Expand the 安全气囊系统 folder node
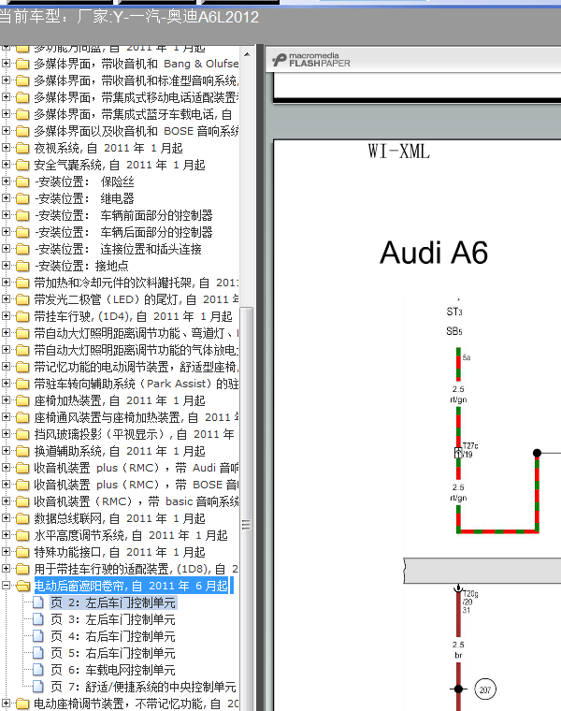Screen dimensions: 561x711 tap(6, 165)
